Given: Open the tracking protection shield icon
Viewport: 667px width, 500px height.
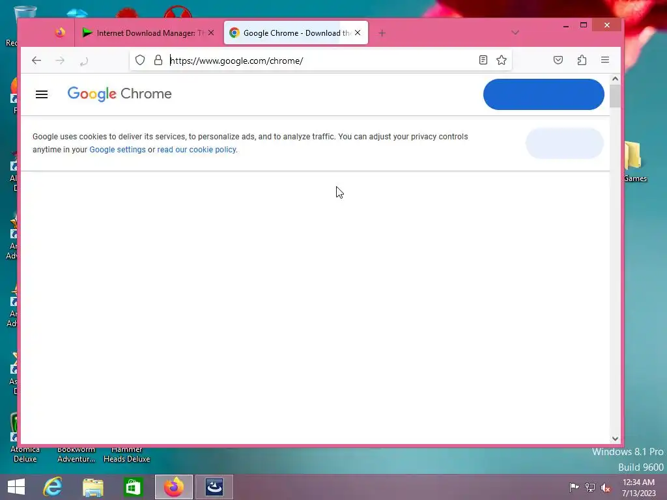Looking at the screenshot, I should (x=140, y=61).
